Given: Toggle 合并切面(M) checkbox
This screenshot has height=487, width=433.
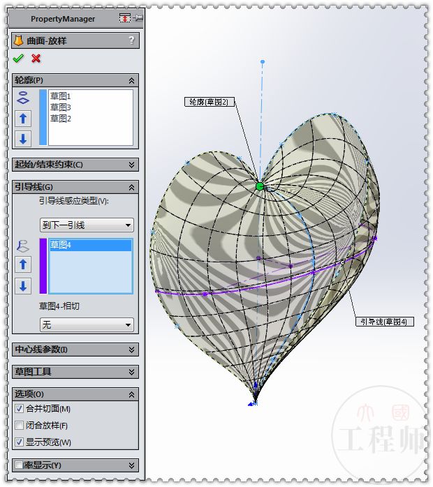Looking at the screenshot, I should 20,408.
